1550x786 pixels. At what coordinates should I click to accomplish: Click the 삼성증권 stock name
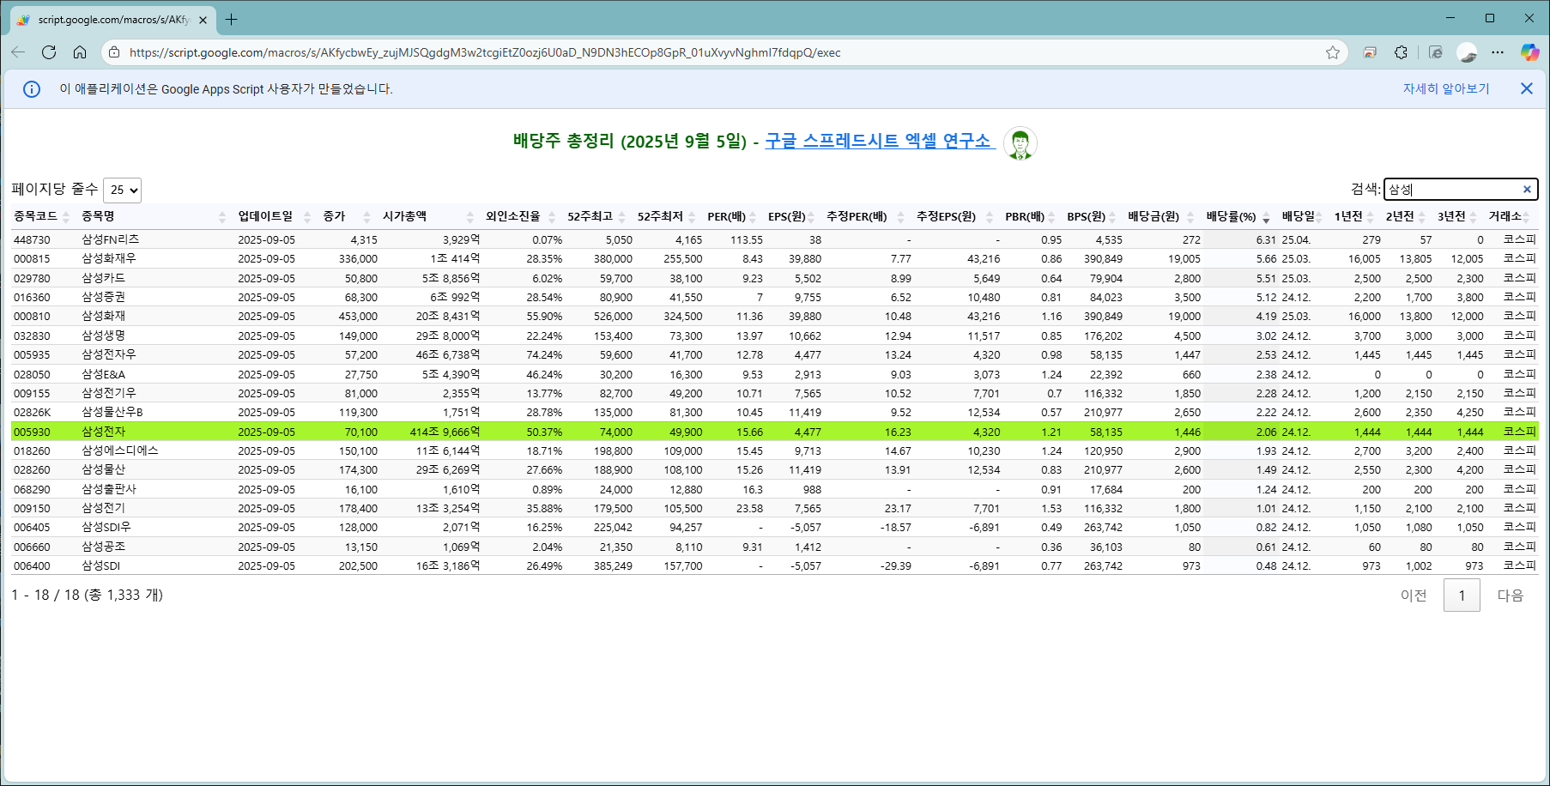coord(104,297)
